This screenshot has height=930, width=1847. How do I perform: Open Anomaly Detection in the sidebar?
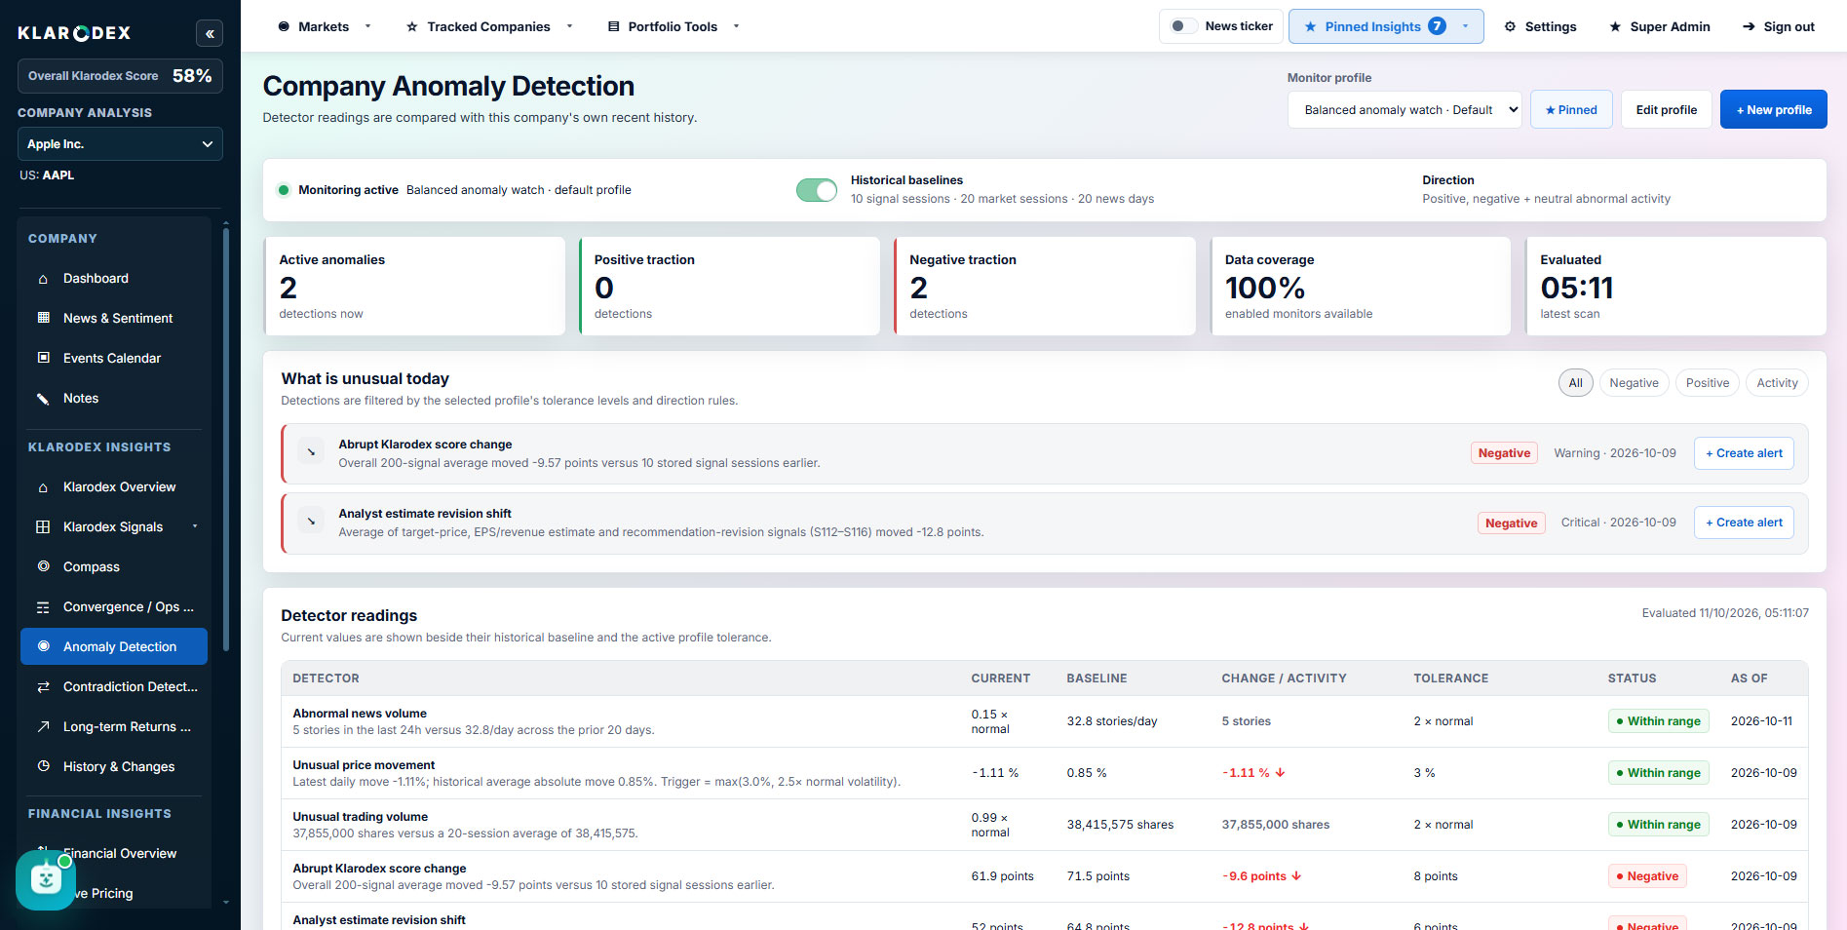pyautogui.click(x=114, y=646)
